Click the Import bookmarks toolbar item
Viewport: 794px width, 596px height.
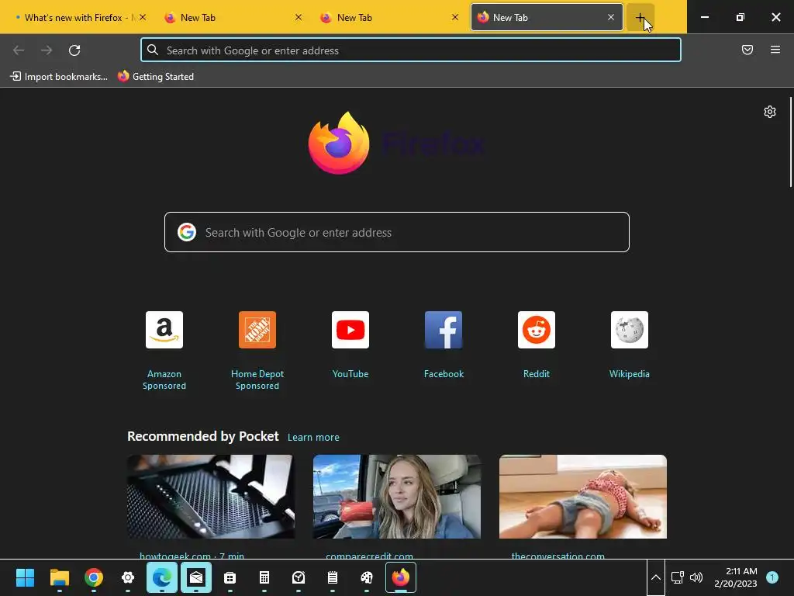59,77
